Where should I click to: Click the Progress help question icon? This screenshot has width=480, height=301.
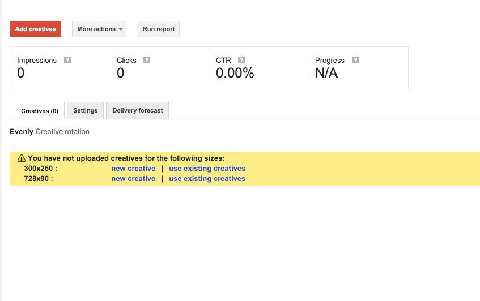355,60
